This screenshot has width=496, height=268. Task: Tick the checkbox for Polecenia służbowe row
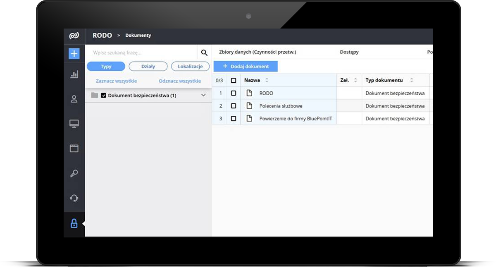[x=234, y=106]
